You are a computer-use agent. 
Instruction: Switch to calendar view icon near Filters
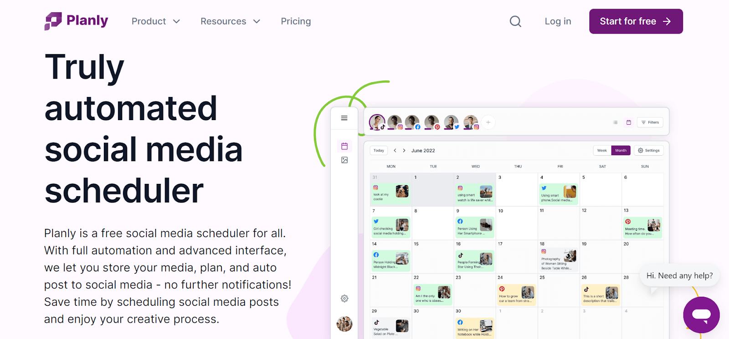[x=629, y=122]
